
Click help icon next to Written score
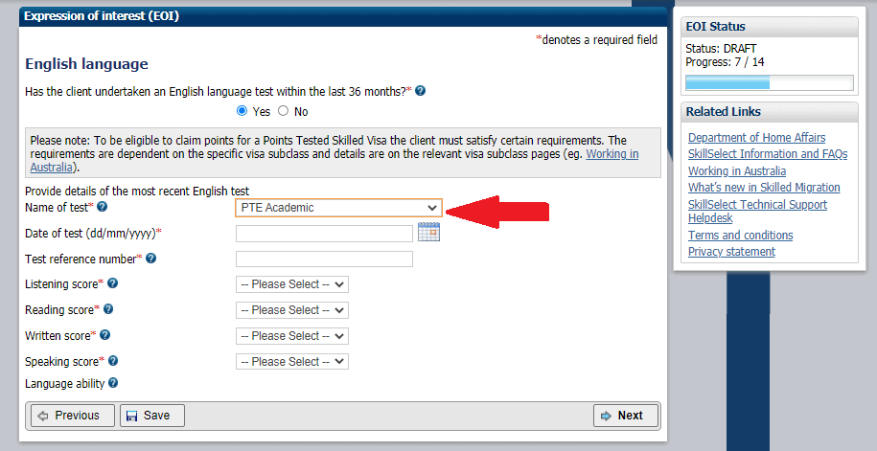click(x=105, y=336)
